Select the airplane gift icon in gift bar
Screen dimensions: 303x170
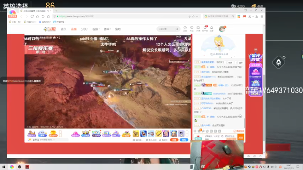(x=151, y=134)
